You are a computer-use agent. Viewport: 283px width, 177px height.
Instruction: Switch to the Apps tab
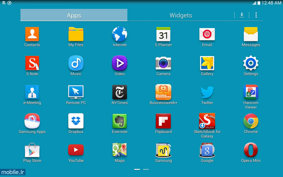(74, 15)
